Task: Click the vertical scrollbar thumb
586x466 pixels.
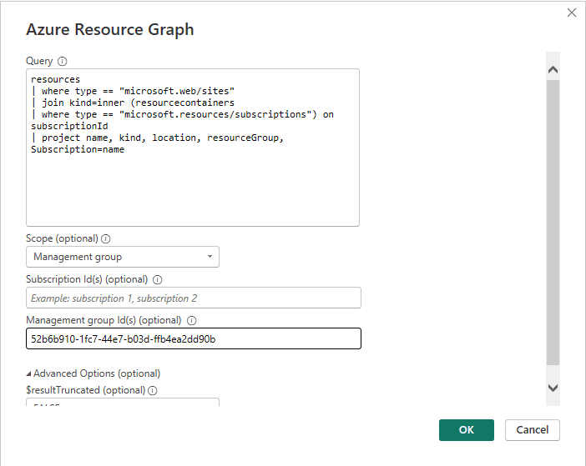Action: (553, 223)
